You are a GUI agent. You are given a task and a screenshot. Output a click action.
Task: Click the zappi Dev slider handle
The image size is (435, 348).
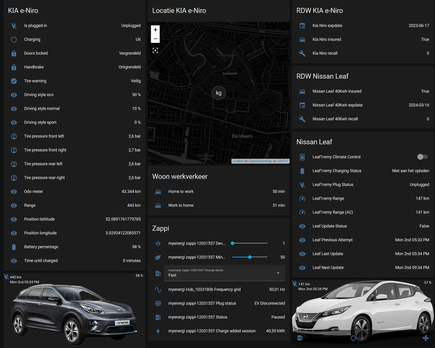[233, 243]
